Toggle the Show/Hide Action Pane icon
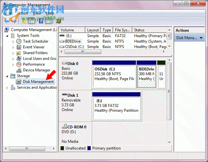 [x=49, y=21]
